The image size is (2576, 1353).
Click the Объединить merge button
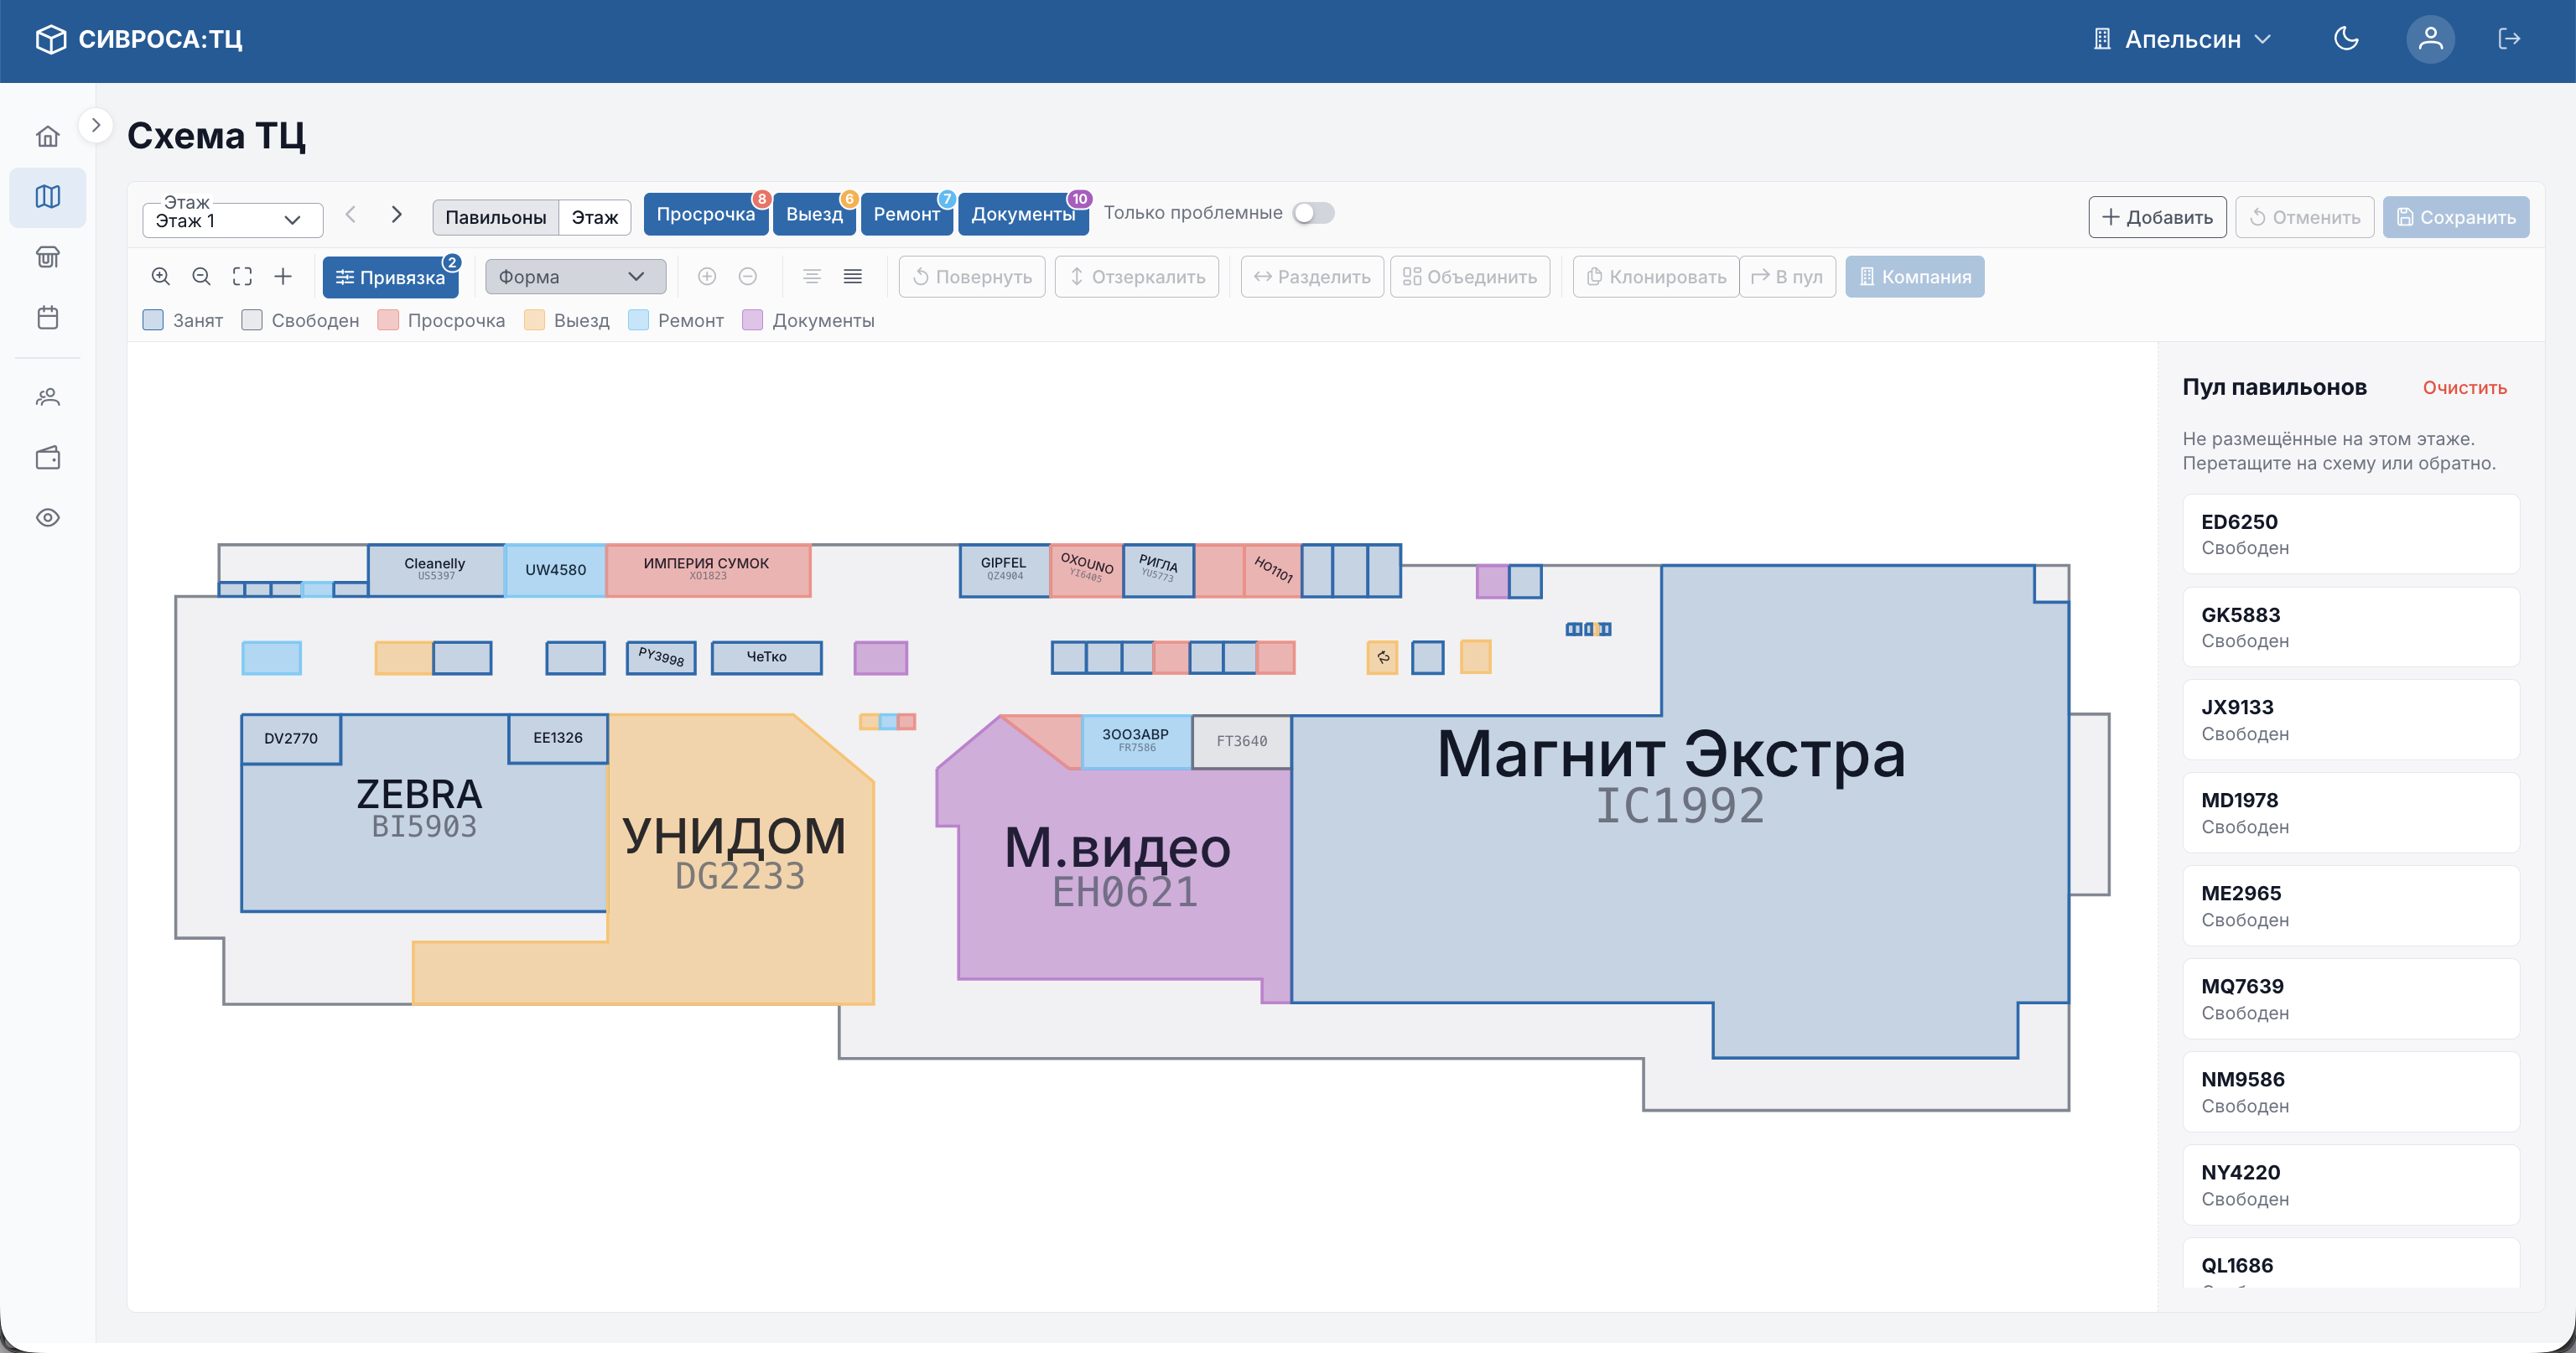1470,277
